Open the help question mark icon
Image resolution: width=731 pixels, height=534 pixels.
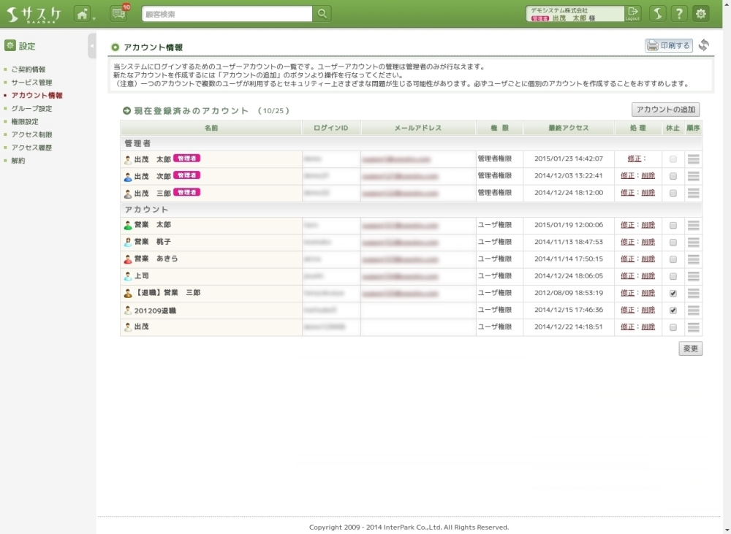point(679,14)
